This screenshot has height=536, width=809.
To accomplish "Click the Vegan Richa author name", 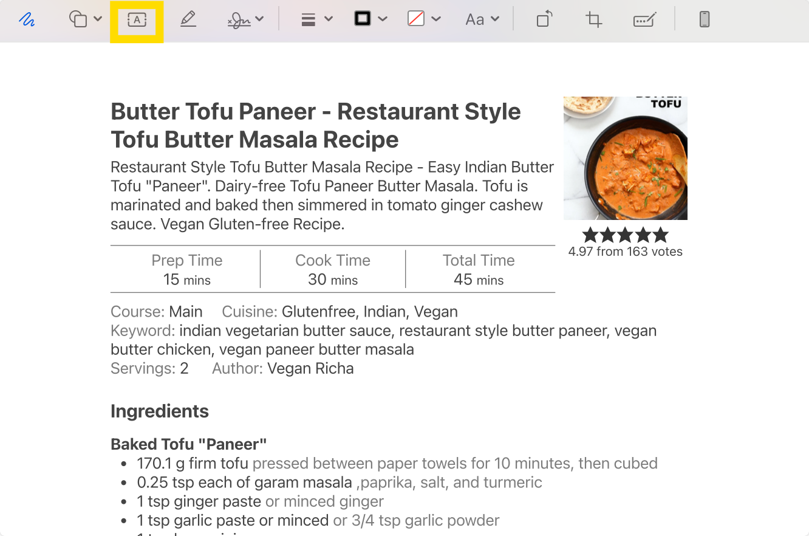I will pyautogui.click(x=310, y=368).
